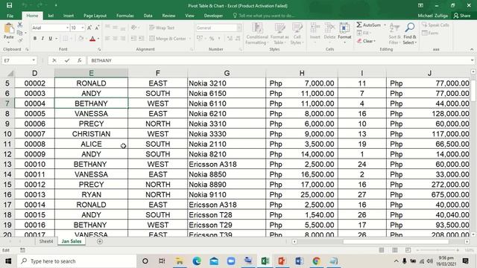The image size is (477, 268).
Task: Click the Cell Styles icon
Action: pos(297,28)
